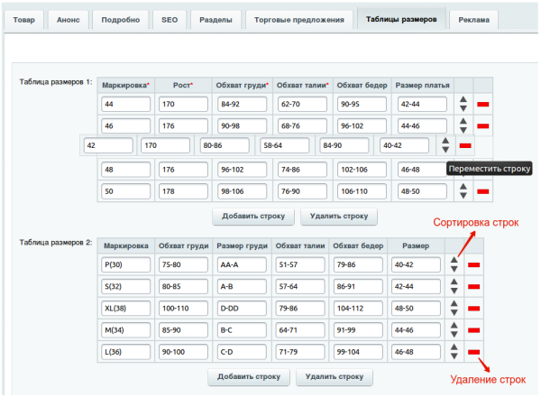Switch to the SEO tab
541x398 pixels.
click(170, 19)
